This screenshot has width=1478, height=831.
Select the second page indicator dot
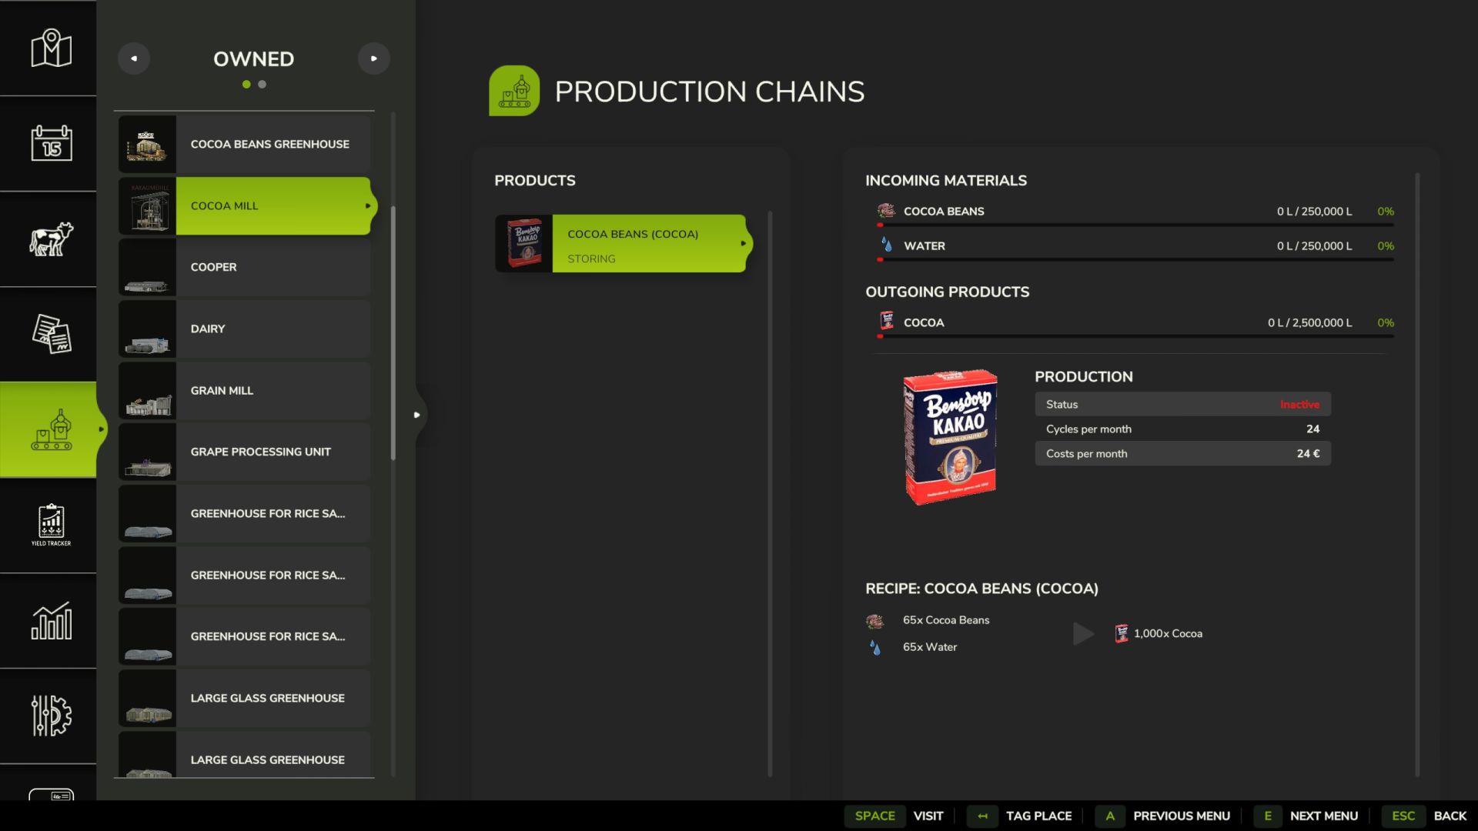click(262, 85)
